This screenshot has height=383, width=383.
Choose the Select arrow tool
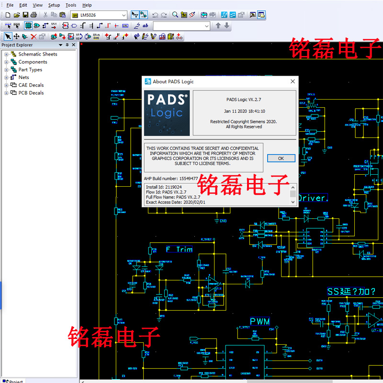click(x=8, y=37)
